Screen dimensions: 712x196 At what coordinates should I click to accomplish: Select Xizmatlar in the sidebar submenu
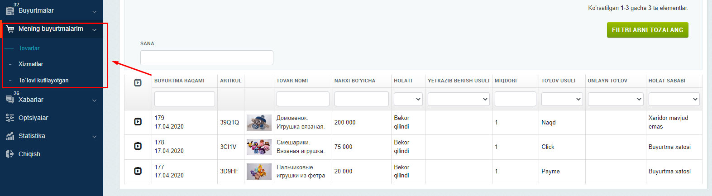click(31, 64)
